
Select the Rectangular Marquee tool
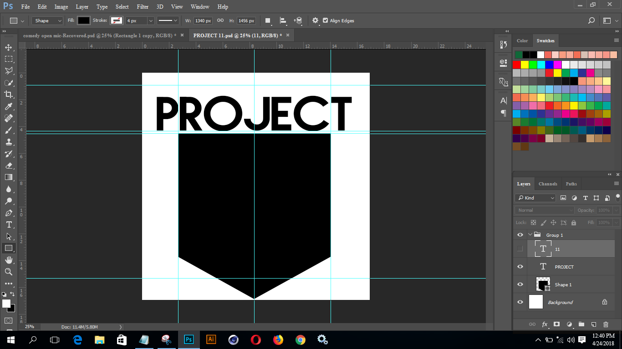point(9,59)
